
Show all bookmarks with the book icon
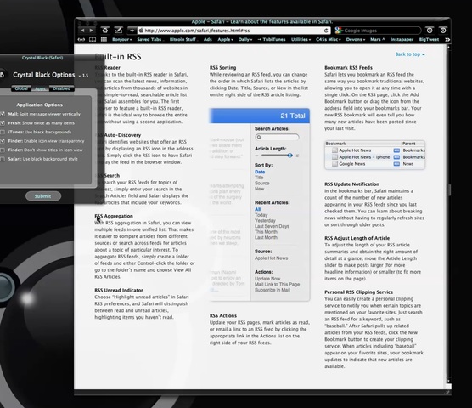tap(93, 39)
